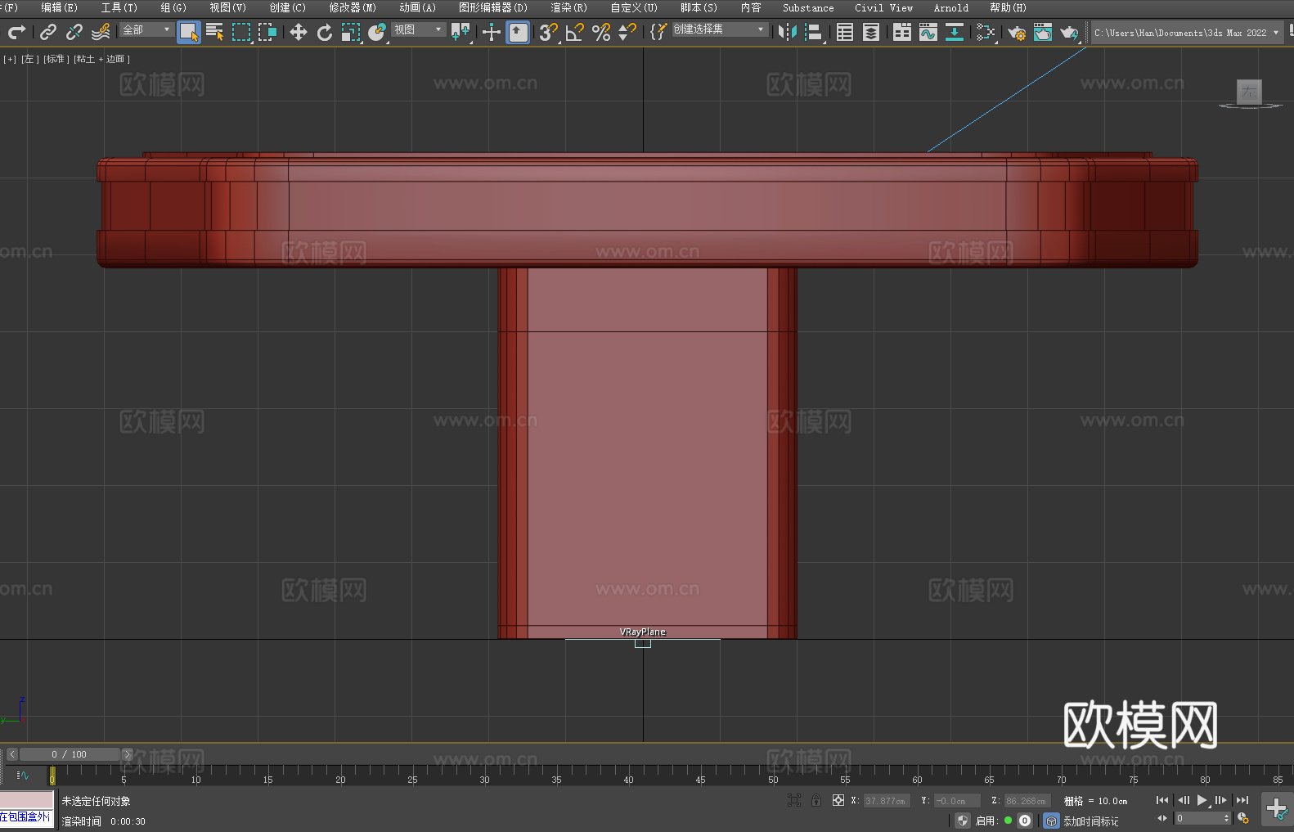1294x832 pixels.
Task: Open the 修改器(M) menu
Action: pos(353,7)
